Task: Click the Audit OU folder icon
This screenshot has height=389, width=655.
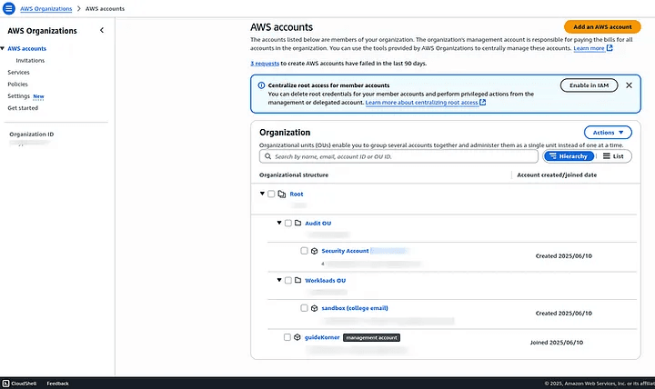Action: (x=297, y=223)
